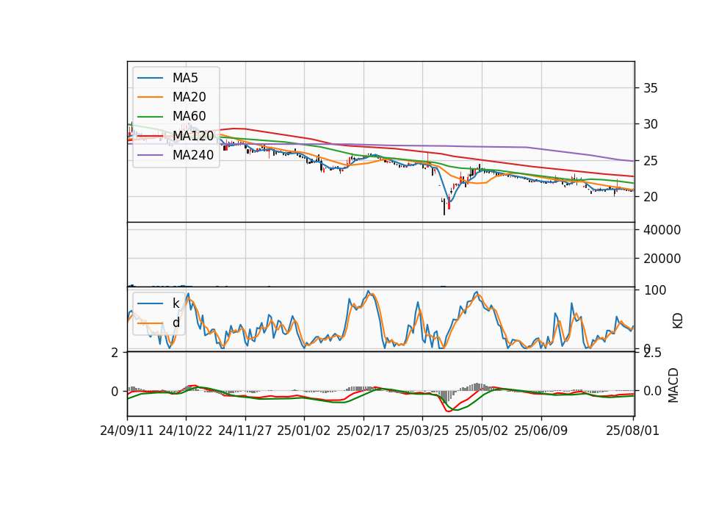Viewport: 705px width, 507px height.
Task: Click the price axis label 35
Action: [x=651, y=88]
